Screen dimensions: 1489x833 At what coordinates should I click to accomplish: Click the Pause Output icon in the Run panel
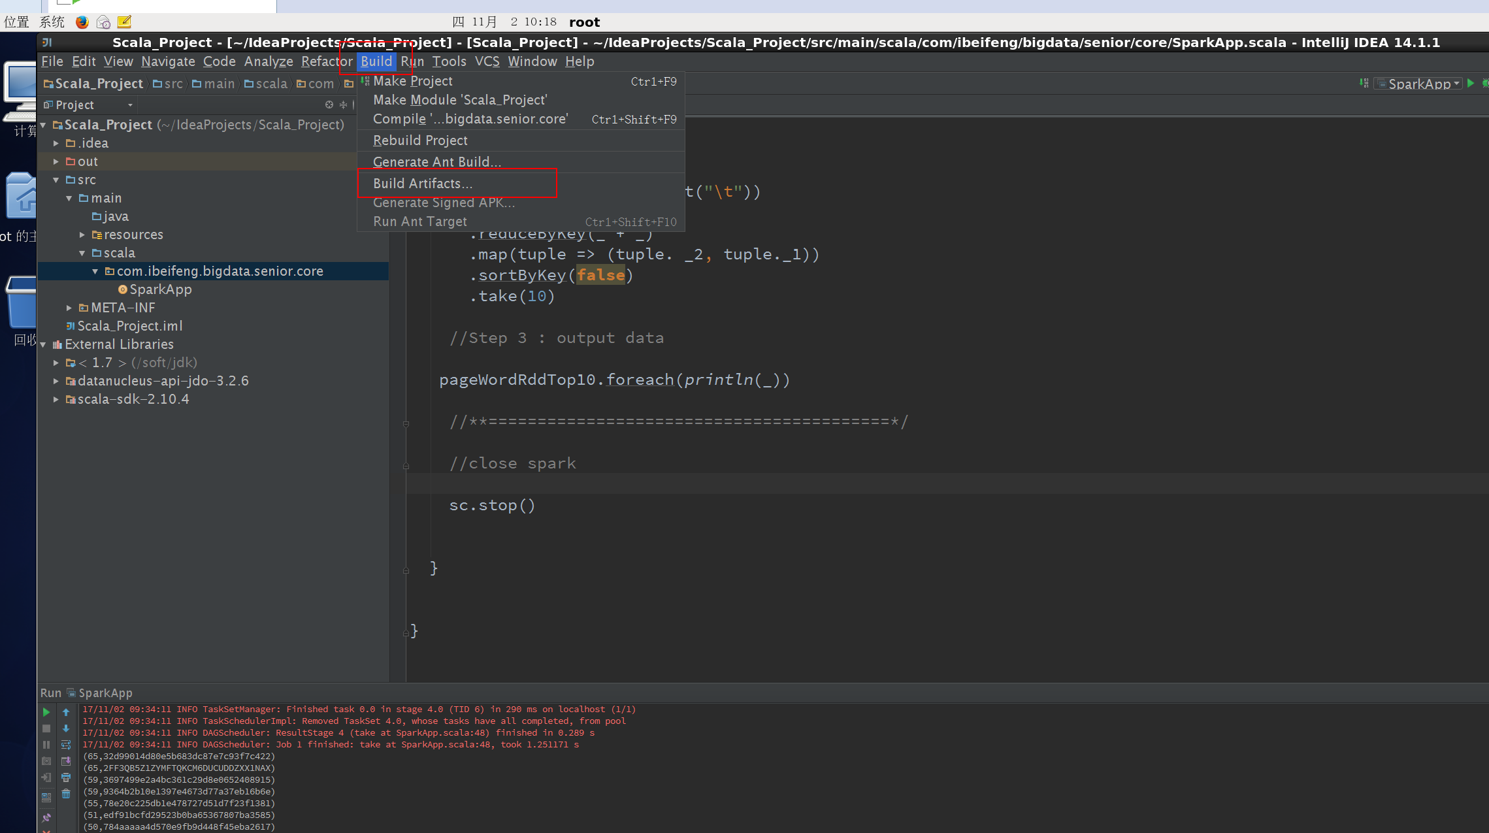[x=46, y=744]
